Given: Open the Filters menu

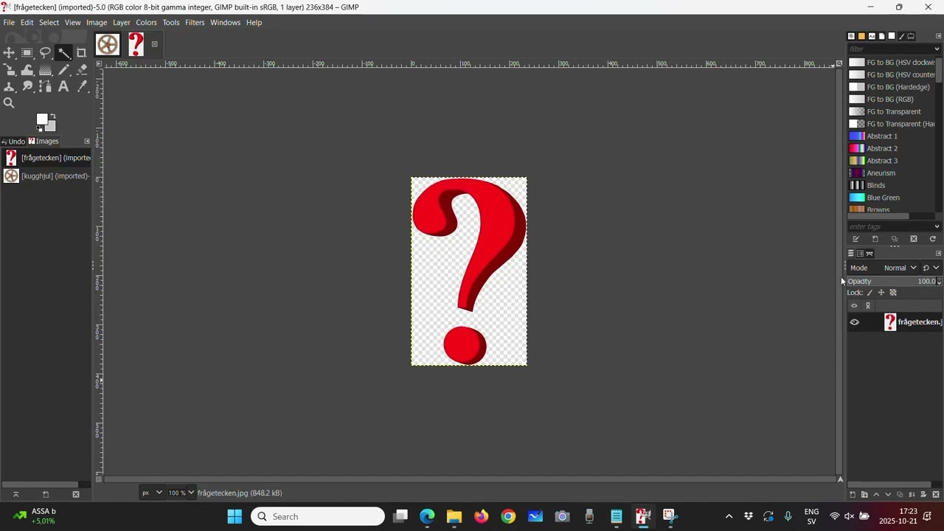Looking at the screenshot, I should coord(195,22).
